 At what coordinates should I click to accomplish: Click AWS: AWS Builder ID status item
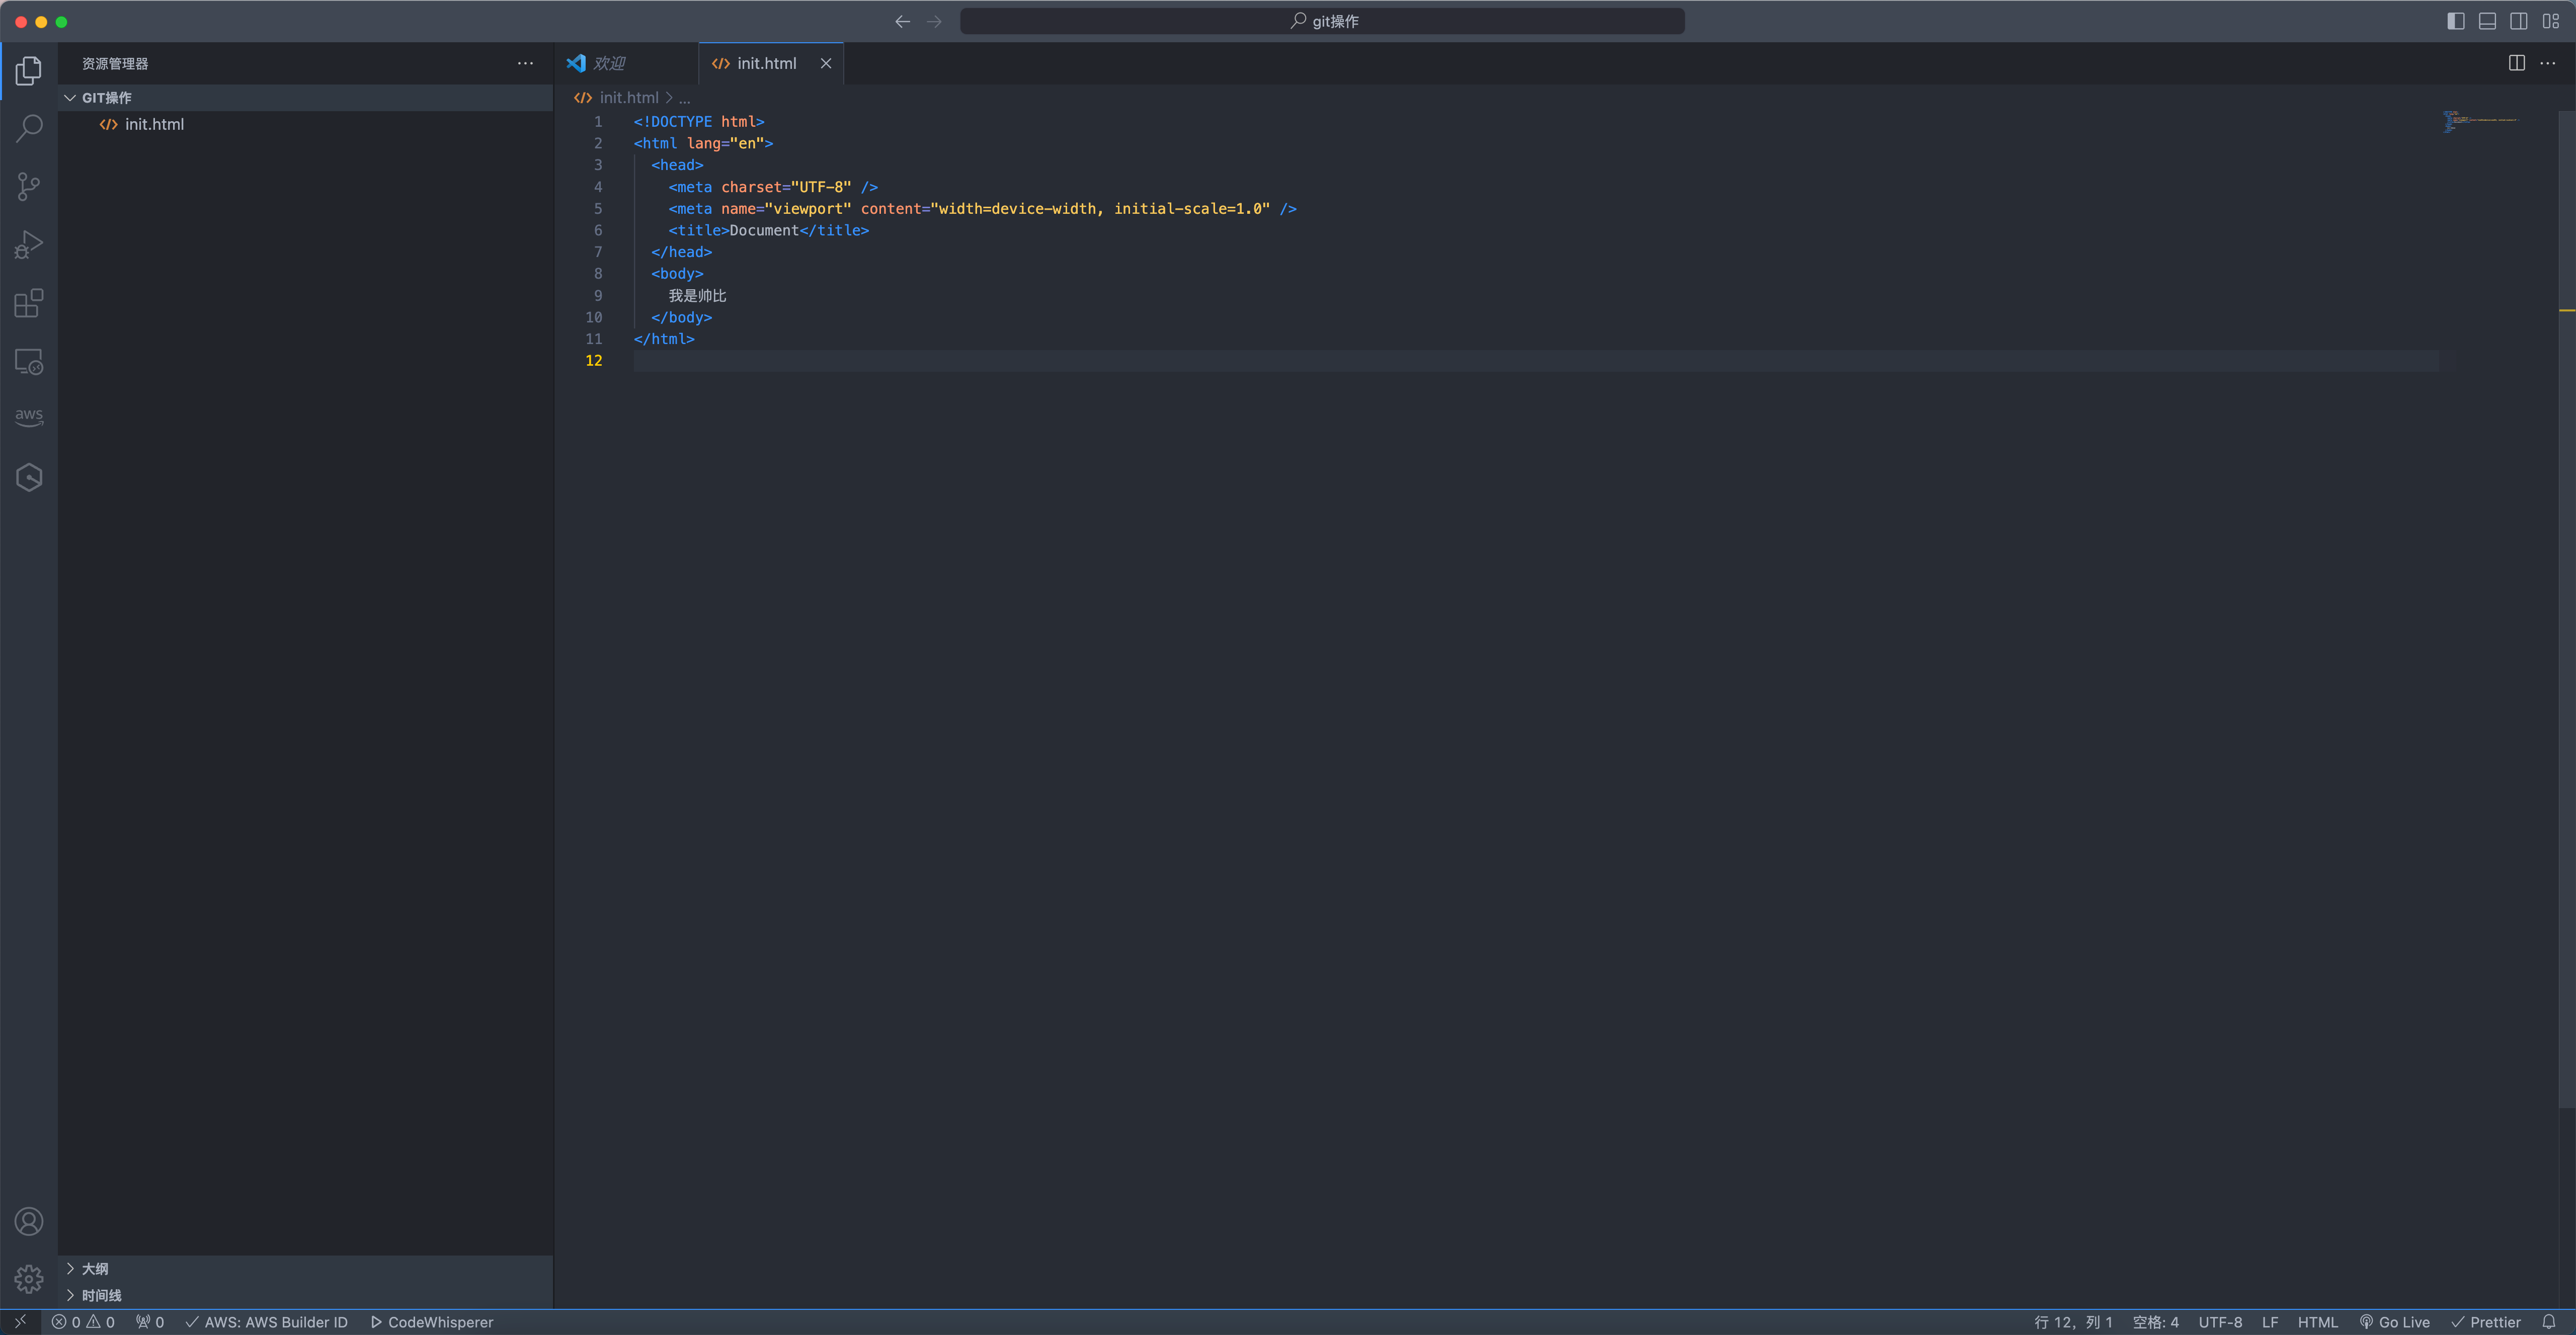pos(267,1322)
